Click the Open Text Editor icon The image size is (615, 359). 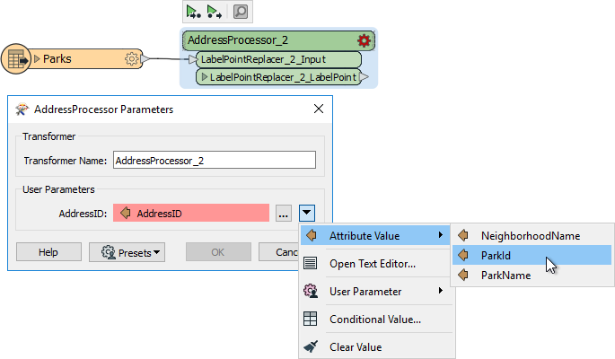pos(311,263)
